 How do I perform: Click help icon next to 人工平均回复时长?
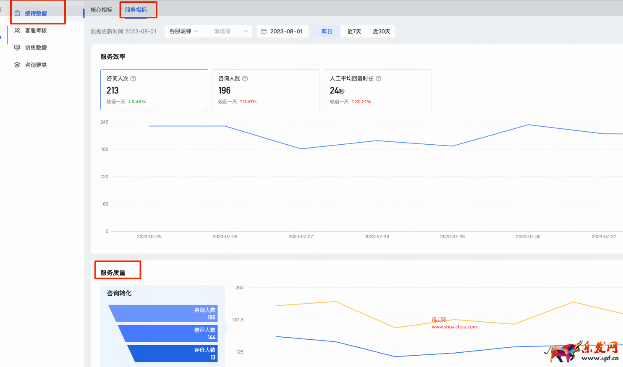379,78
